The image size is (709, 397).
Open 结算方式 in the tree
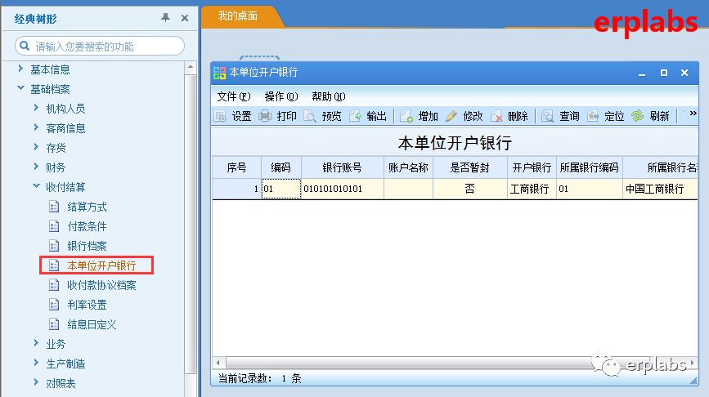coord(87,207)
